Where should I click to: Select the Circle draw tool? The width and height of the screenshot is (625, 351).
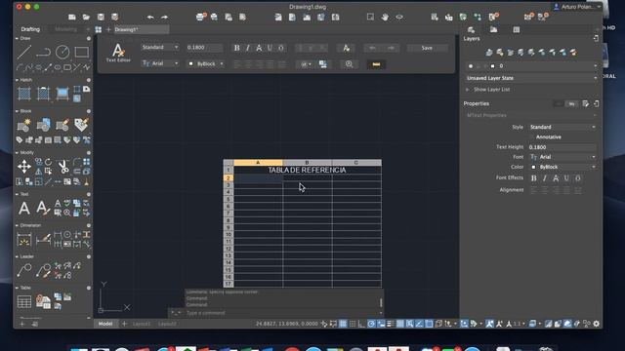(62, 52)
